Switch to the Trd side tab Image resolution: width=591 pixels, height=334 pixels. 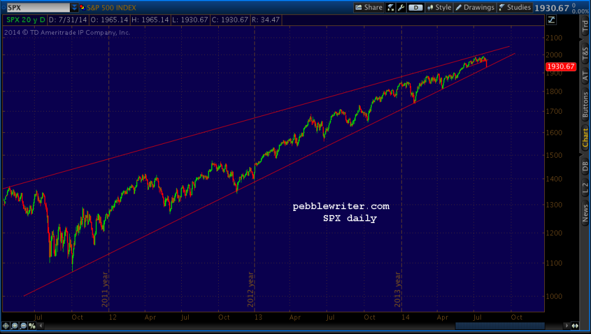pos(585,25)
